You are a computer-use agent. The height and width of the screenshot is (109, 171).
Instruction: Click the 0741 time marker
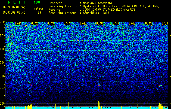click(x=18, y=23)
